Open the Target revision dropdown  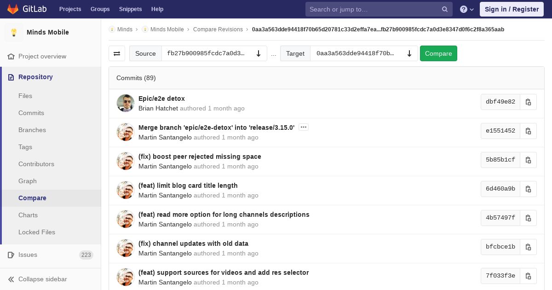point(363,53)
